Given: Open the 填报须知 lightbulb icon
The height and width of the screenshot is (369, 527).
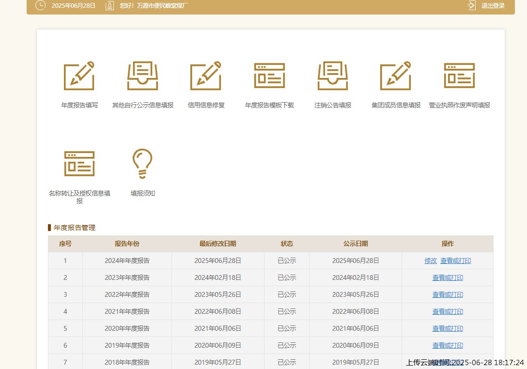Looking at the screenshot, I should (142, 164).
